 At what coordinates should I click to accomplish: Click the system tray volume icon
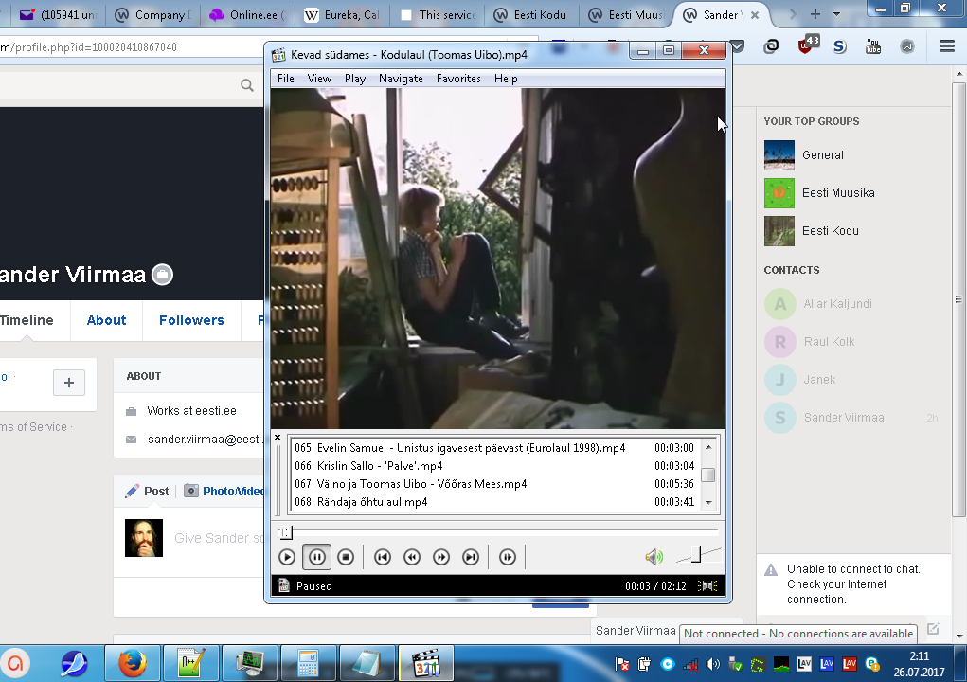(713, 664)
